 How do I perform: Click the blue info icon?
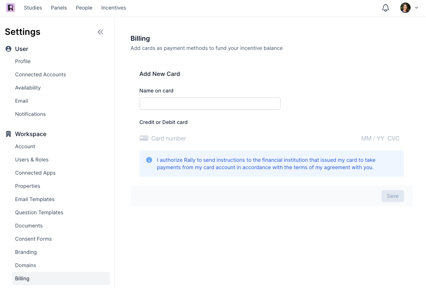point(149,160)
